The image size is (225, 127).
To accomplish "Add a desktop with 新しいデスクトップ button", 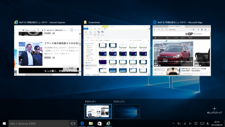I will pos(214,109).
